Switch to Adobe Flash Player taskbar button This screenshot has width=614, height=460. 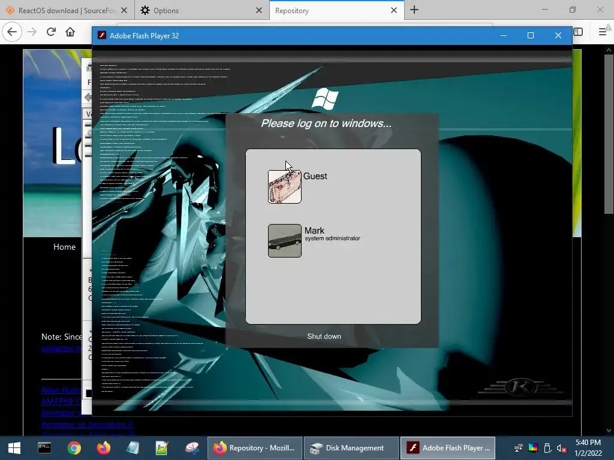[x=448, y=448]
